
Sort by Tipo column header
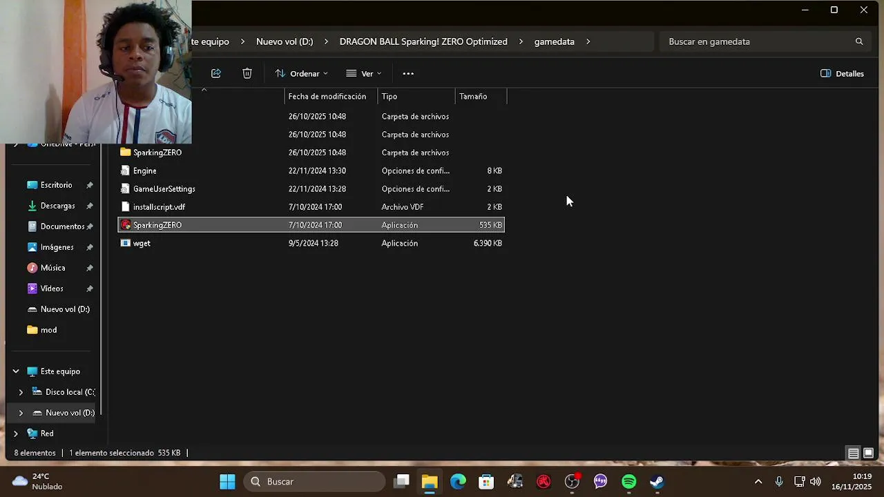pyautogui.click(x=416, y=97)
